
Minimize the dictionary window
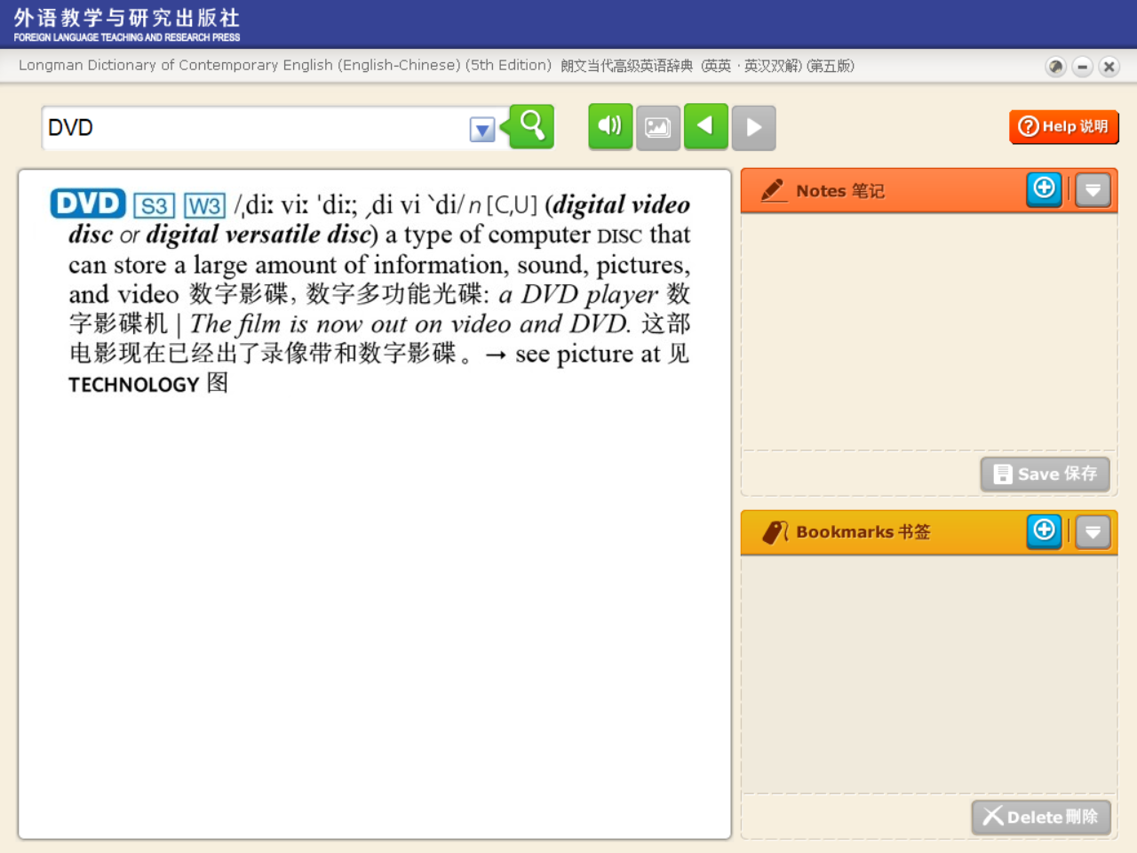pyautogui.click(x=1083, y=67)
